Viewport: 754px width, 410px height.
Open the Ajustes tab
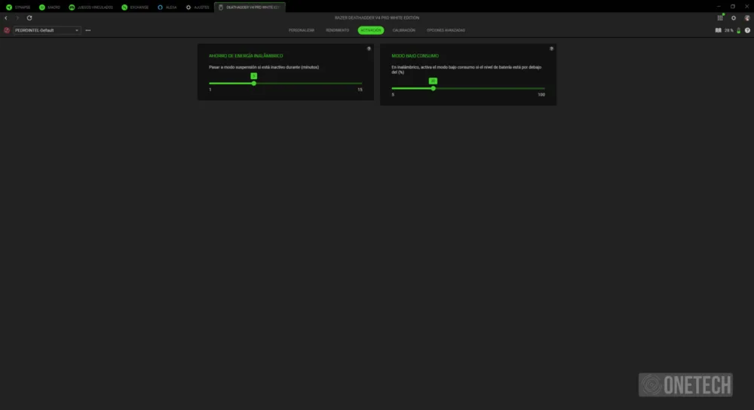pos(198,8)
